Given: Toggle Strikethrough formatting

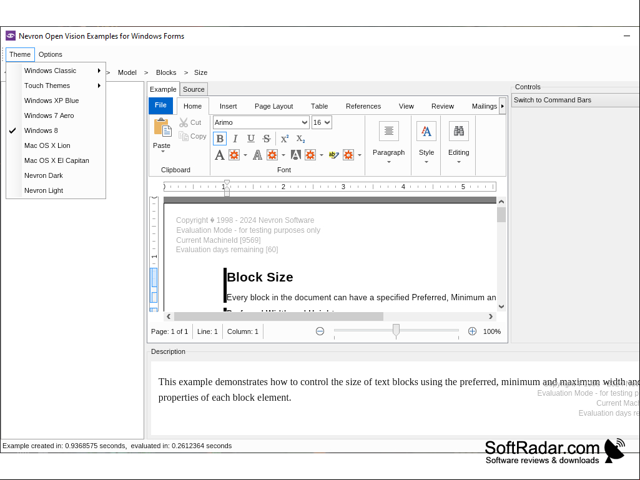Looking at the screenshot, I should (x=267, y=139).
